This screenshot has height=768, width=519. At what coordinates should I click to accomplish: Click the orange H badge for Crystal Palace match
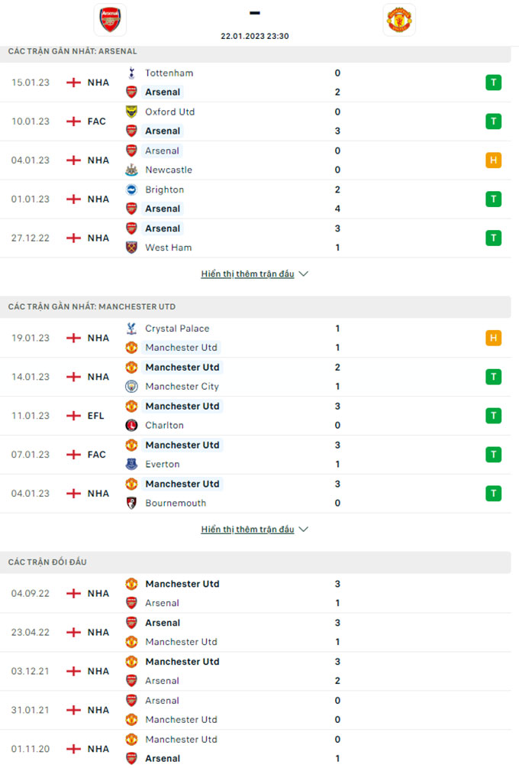493,338
